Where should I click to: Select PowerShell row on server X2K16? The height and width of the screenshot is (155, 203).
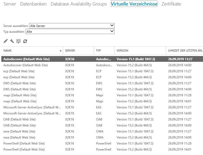coord(102,143)
